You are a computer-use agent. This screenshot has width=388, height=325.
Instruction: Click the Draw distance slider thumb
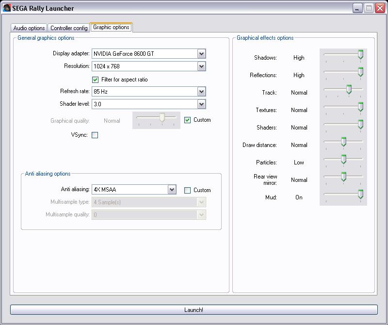point(343,142)
